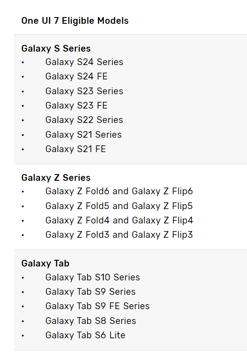This screenshot has height=354, width=247.
Task: Click the Galaxy S21 FE list item
Action: [75, 149]
